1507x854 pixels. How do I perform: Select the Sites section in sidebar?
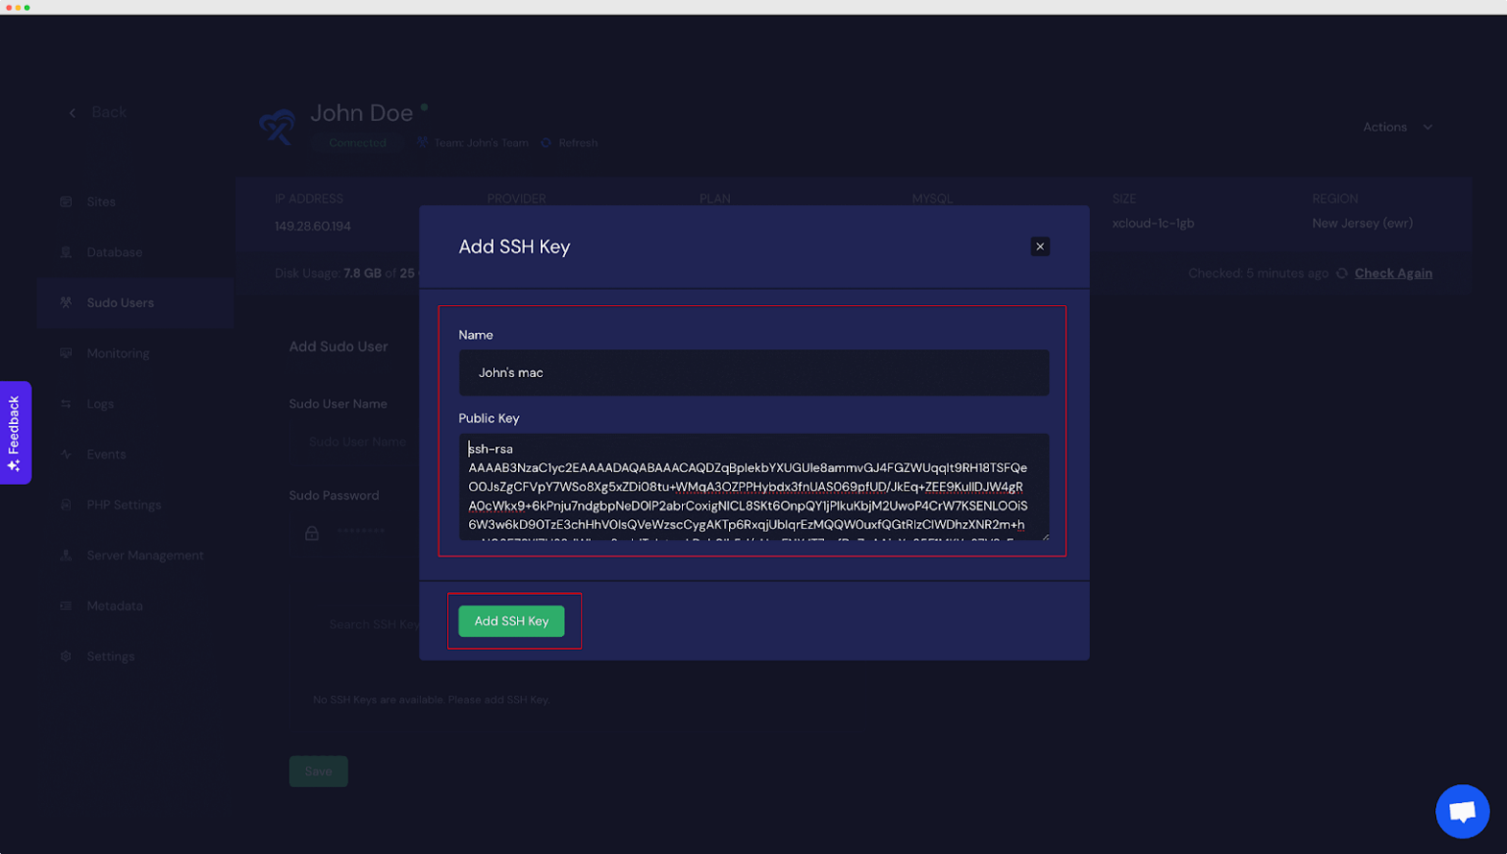65,201
